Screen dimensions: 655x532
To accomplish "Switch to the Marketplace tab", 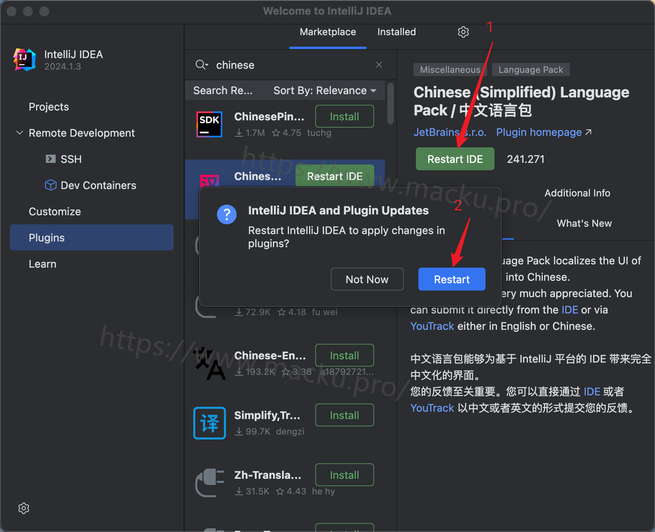I will 327,32.
